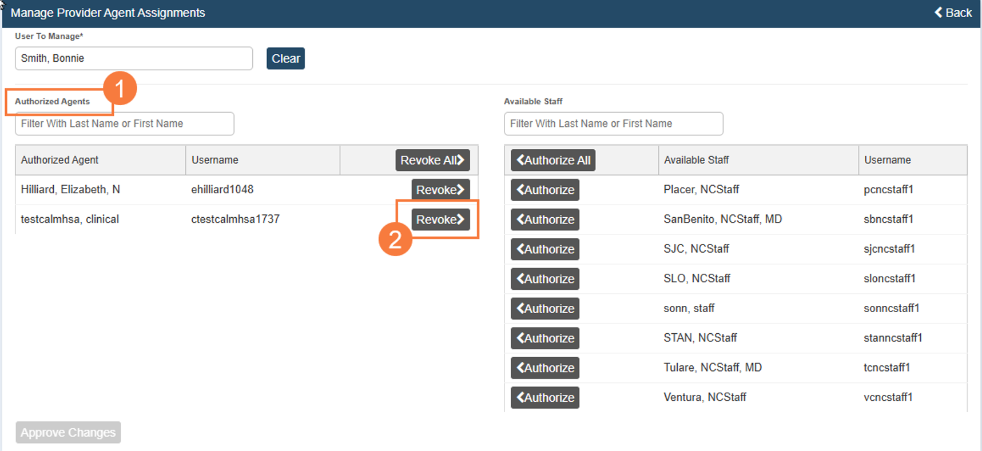Click the Smith, Bonnie user input field

[x=133, y=58]
